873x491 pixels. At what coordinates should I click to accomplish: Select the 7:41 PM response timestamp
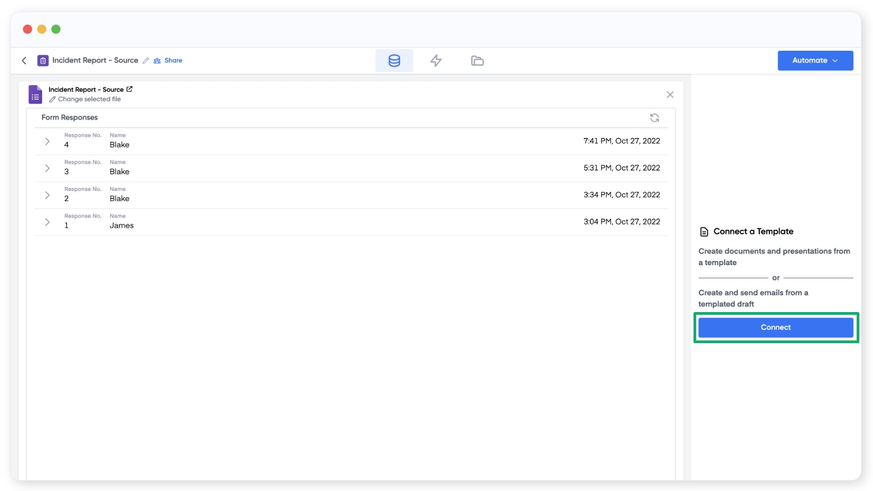[x=621, y=141]
